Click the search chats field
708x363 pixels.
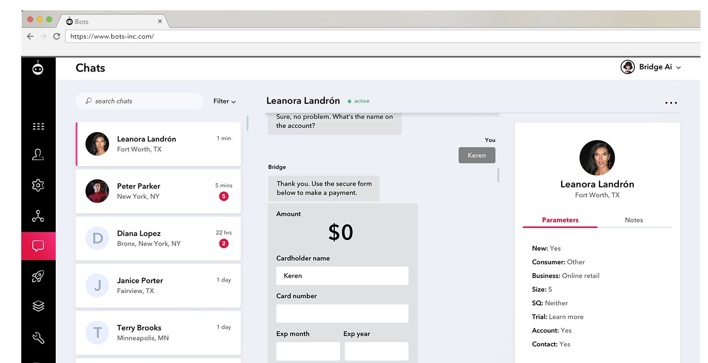click(139, 101)
